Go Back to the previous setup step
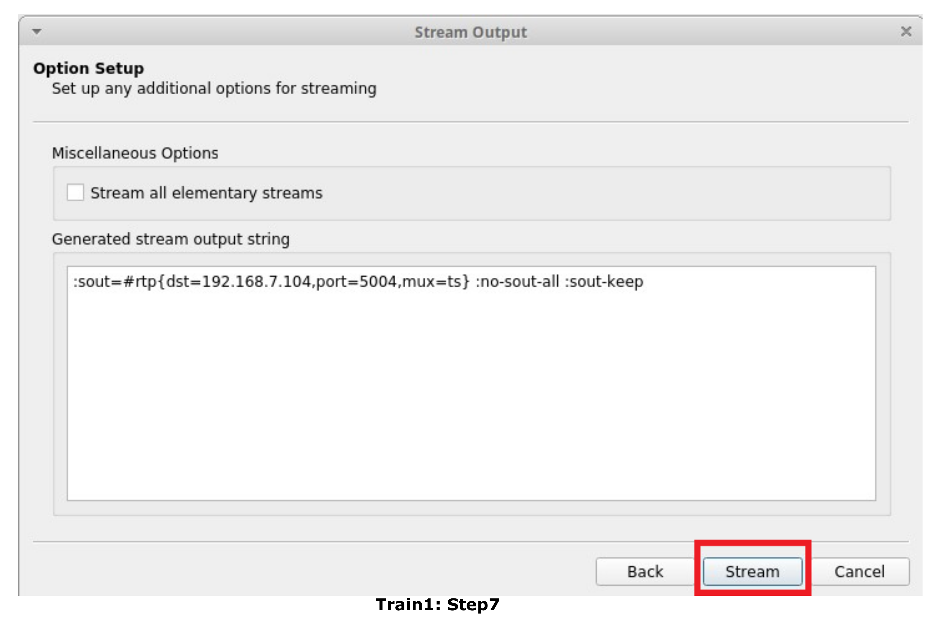This screenshot has height=626, width=939. (645, 572)
